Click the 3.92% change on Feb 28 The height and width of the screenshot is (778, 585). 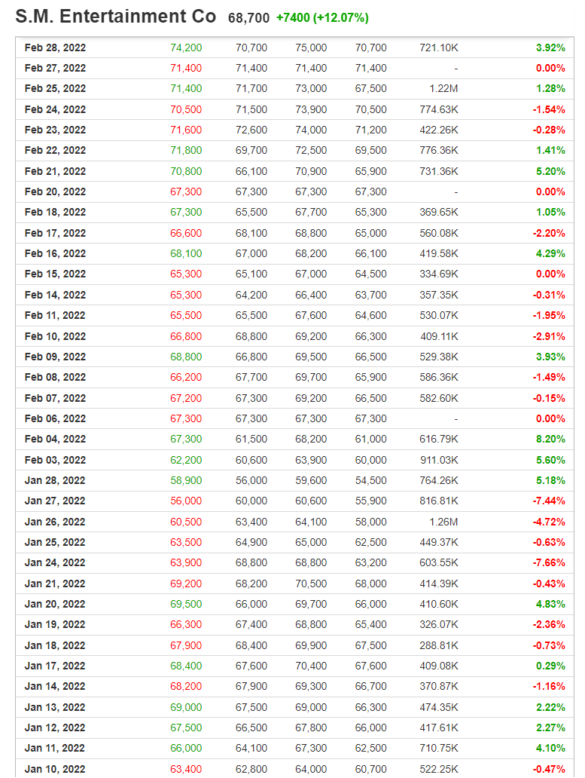pyautogui.click(x=550, y=47)
